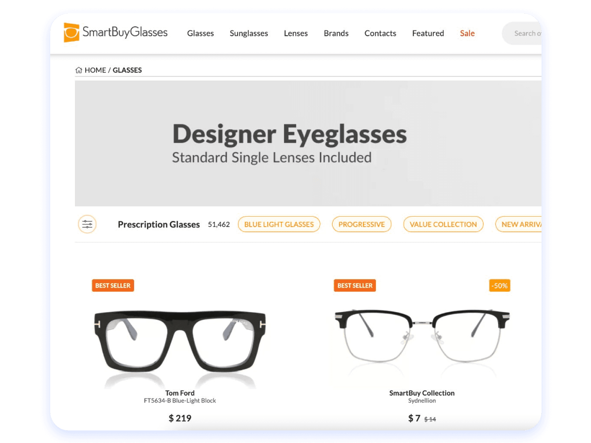Click the $ 7 sale price
591x443 pixels.
[x=414, y=418]
